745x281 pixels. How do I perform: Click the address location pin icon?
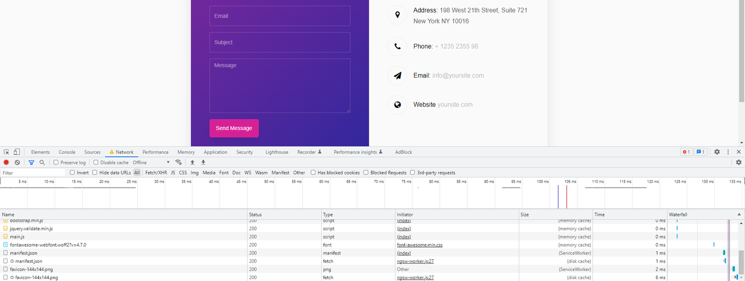[397, 15]
